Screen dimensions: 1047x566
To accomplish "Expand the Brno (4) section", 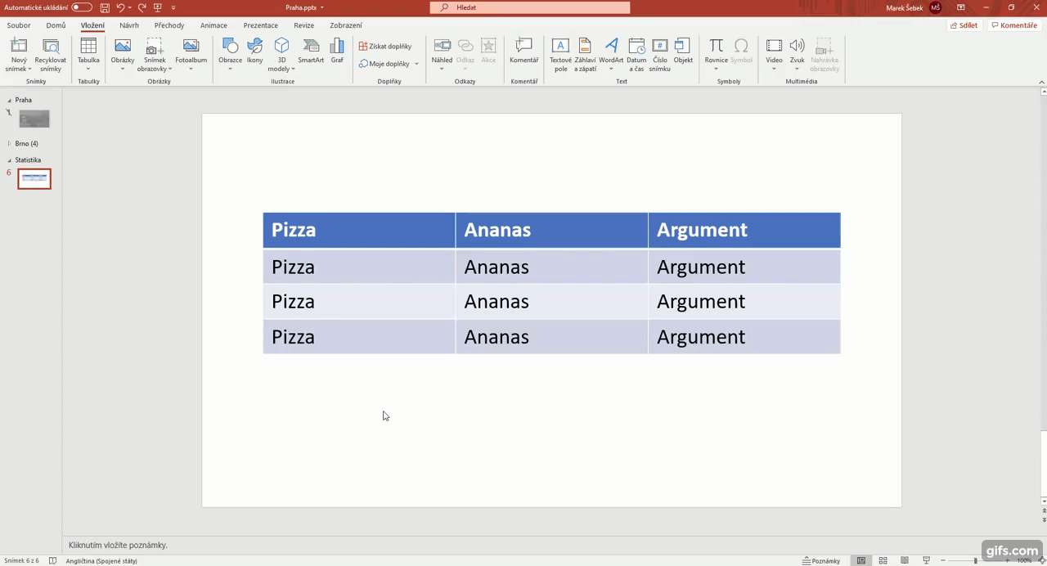I will (x=10, y=144).
